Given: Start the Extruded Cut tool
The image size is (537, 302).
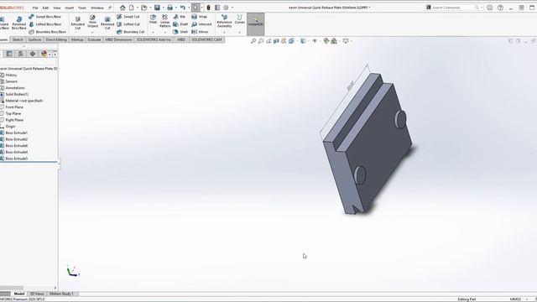Looking at the screenshot, I should pos(78,23).
